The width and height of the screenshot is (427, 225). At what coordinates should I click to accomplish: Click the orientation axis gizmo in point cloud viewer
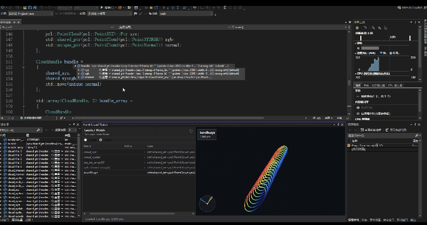pos(207,203)
